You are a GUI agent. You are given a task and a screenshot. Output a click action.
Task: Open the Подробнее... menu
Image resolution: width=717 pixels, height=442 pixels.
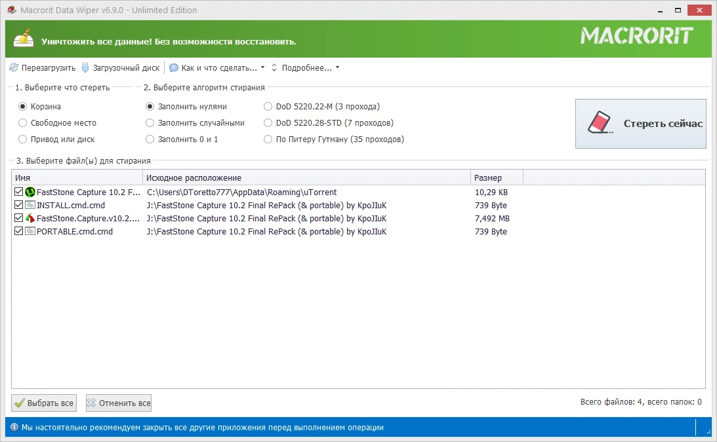[x=307, y=67]
